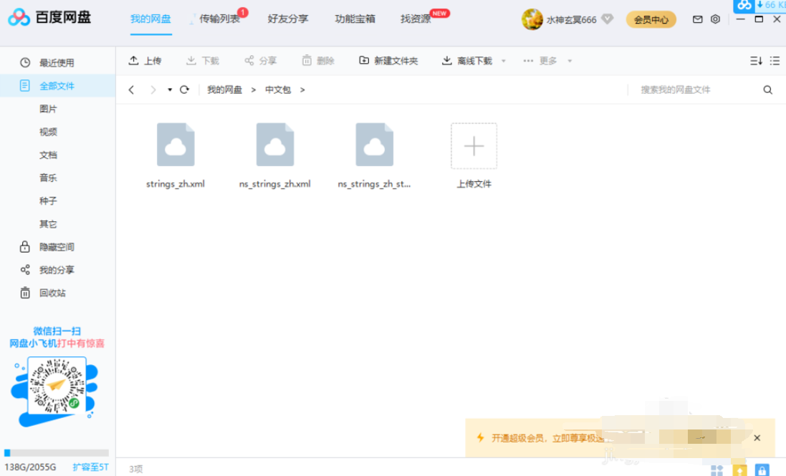Open the sort order icon

[755, 61]
